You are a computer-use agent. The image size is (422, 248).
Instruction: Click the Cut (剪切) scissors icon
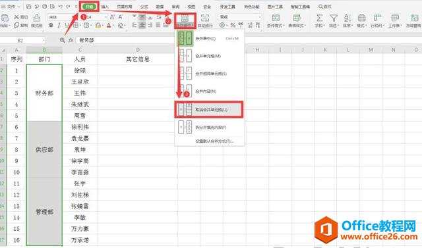[16, 17]
